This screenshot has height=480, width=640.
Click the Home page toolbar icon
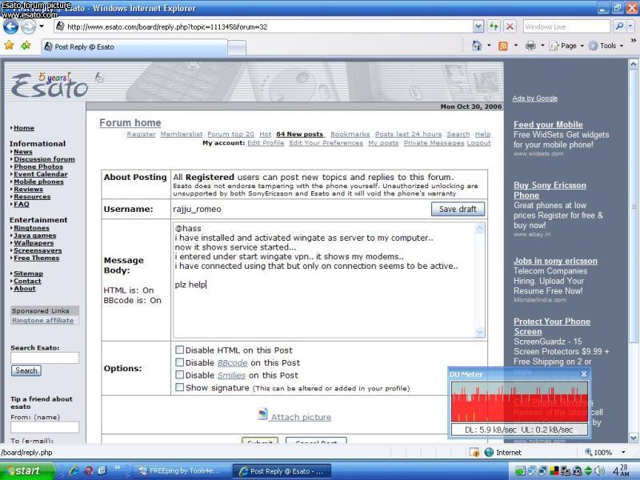[476, 46]
